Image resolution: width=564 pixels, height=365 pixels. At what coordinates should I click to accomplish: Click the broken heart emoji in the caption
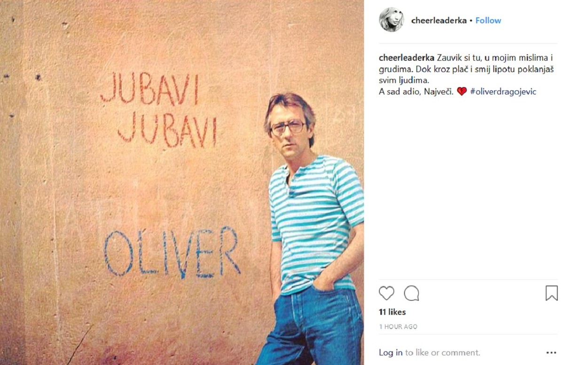462,92
